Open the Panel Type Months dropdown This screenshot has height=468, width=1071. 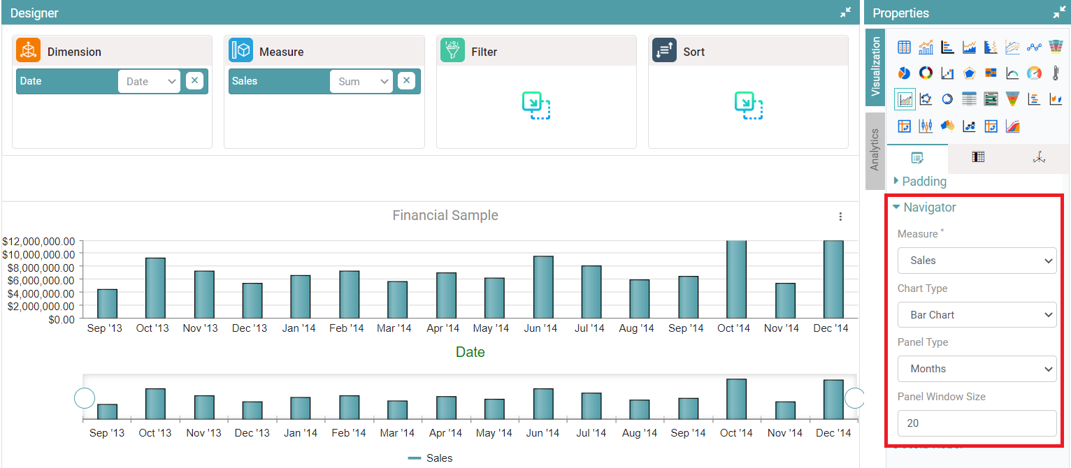[977, 369]
